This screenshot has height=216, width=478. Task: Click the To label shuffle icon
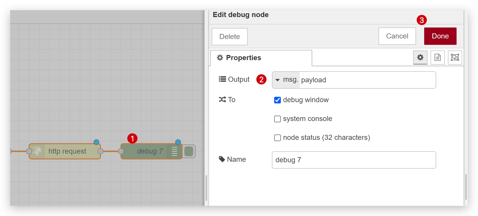(x=222, y=100)
